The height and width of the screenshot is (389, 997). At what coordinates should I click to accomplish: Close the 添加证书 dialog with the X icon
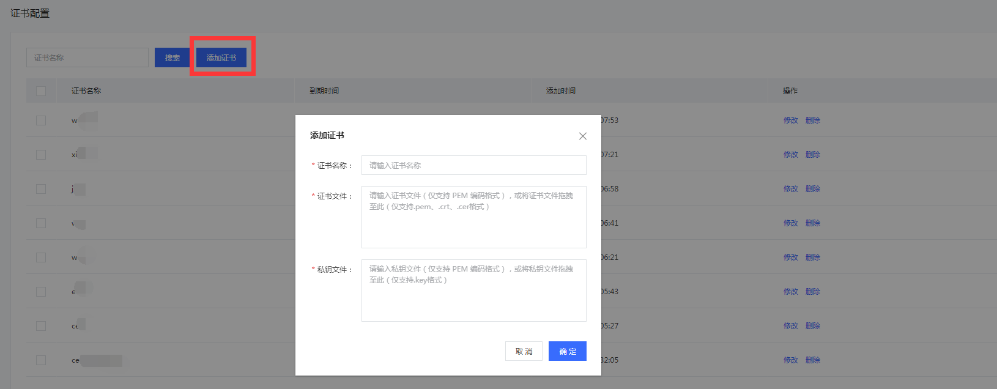pyautogui.click(x=583, y=136)
